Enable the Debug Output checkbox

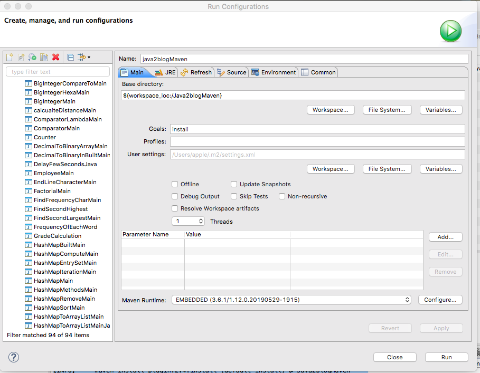(175, 196)
